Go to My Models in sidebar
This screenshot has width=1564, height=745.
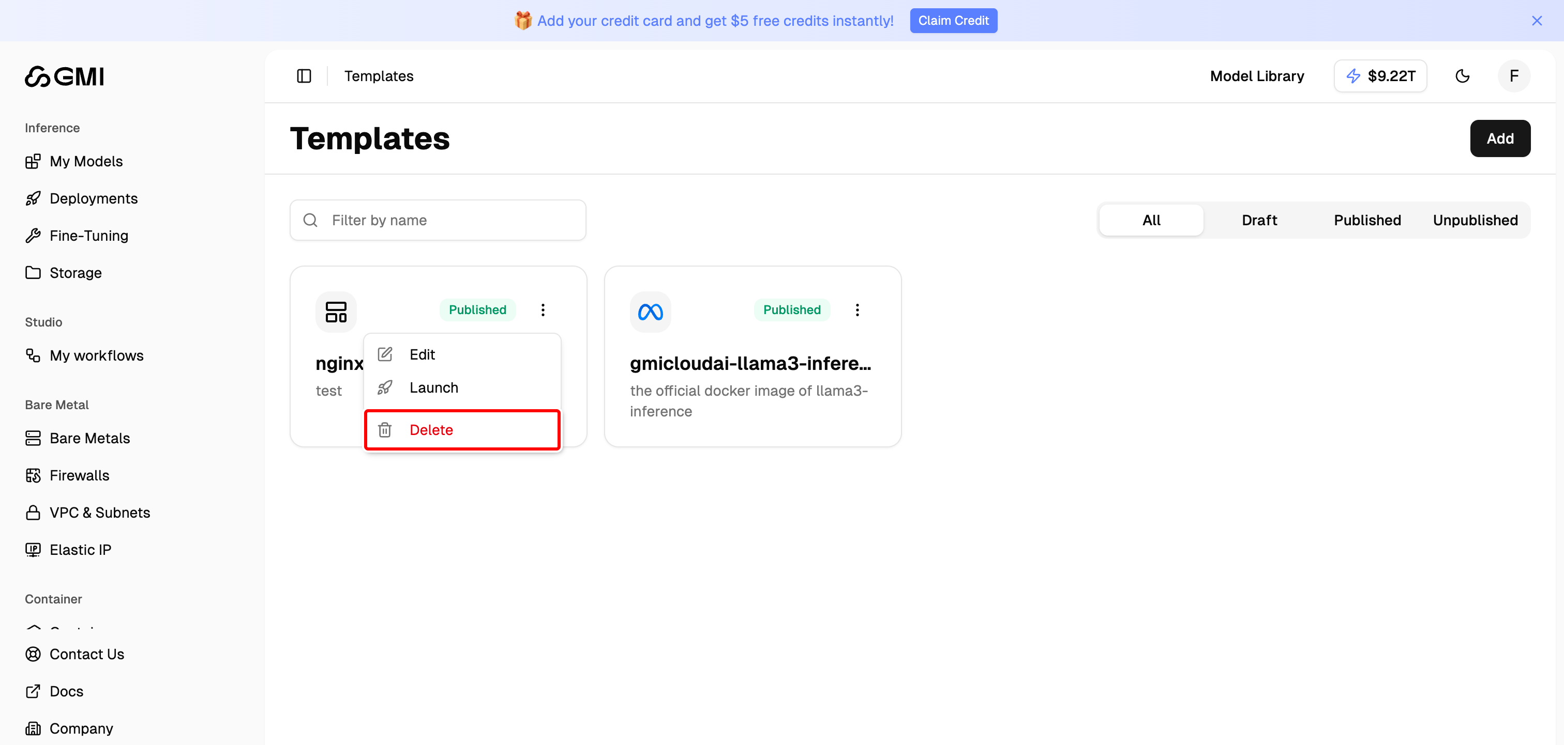(x=86, y=161)
